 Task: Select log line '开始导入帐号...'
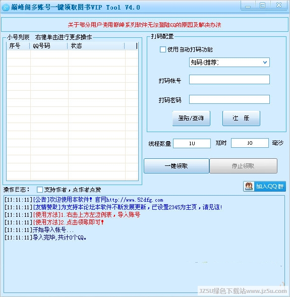[x=39, y=230]
